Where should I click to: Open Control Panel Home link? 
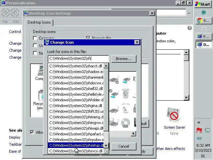point(15,32)
